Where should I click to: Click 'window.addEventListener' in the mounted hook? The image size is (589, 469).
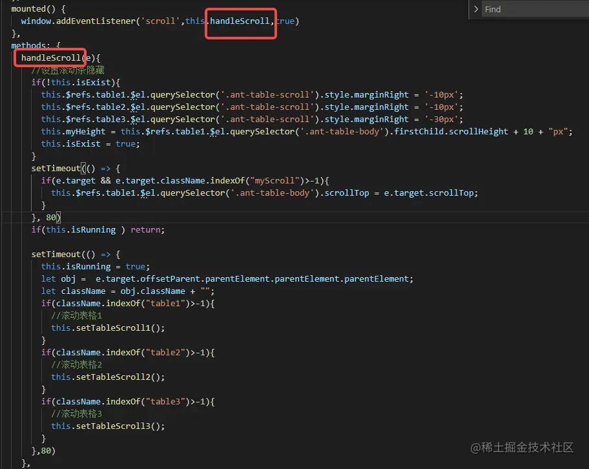click(78, 21)
